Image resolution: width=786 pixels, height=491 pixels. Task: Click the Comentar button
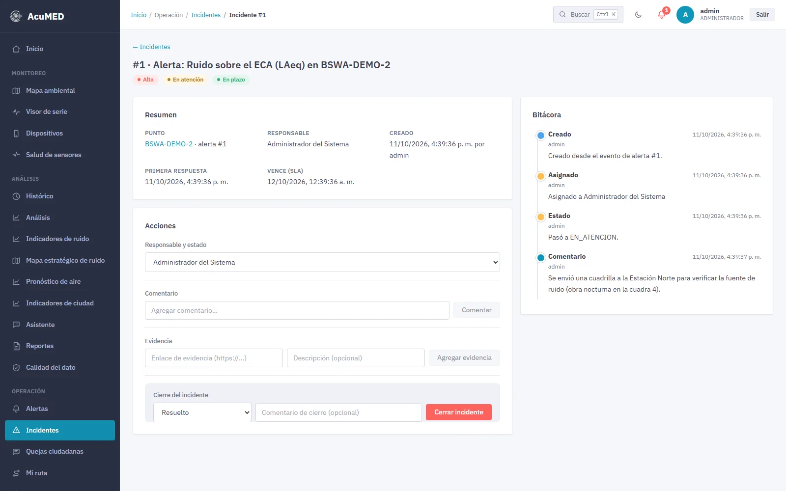pos(477,310)
